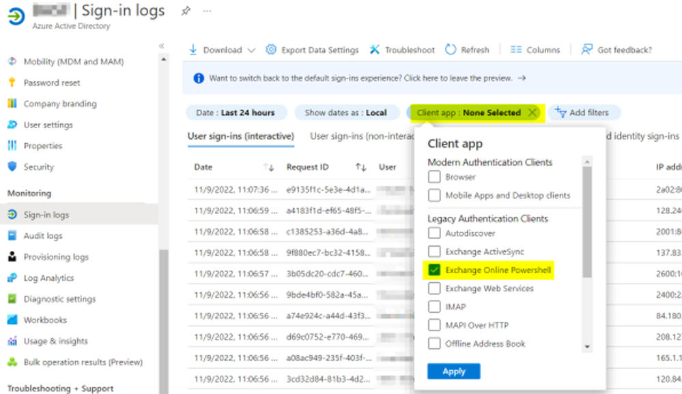The width and height of the screenshot is (682, 394).
Task: Click the Troubleshoot tools icon
Action: [375, 50]
